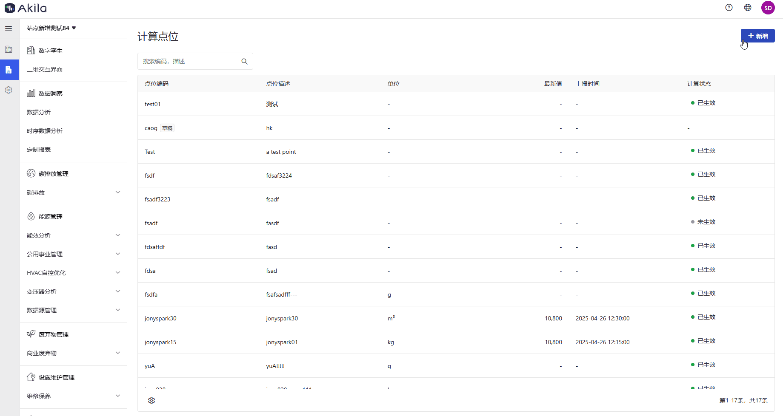This screenshot has width=783, height=416.
Task: Select the fsadf3223 point code
Action: click(x=157, y=199)
